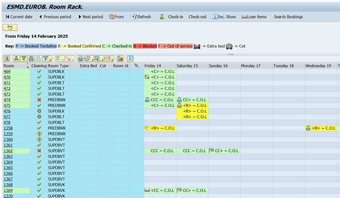This screenshot has width=340, height=198.
Task: Click the pin icon column header beside Room id
Action: [137, 66]
